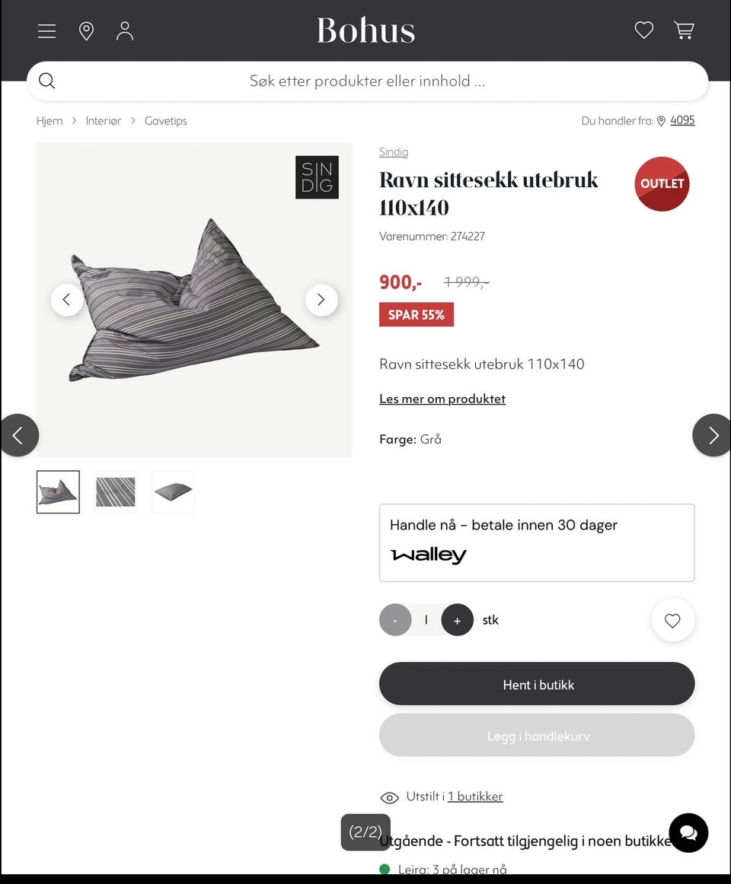731x884 pixels.
Task: Open the chat bubble widget
Action: tap(688, 833)
